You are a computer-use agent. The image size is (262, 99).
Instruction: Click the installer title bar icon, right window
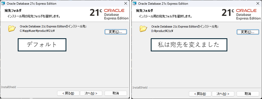point(135,3)
